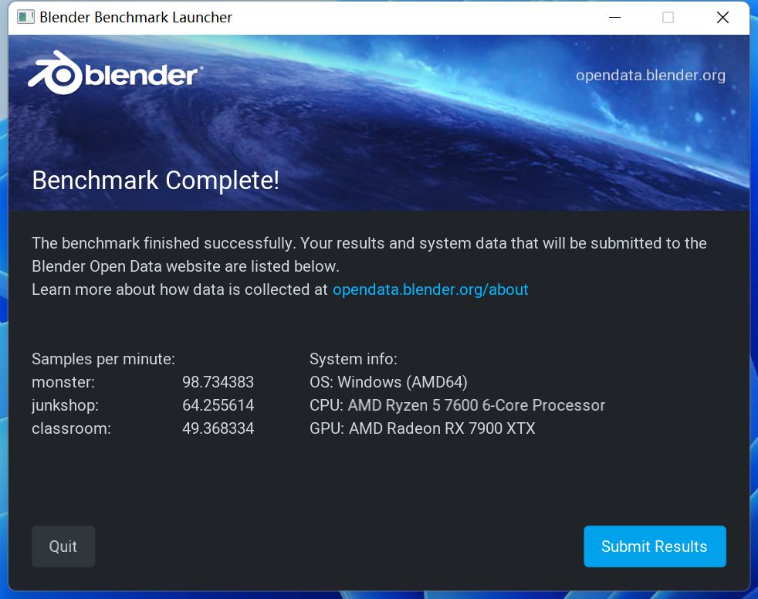Click the AMD Ryzen 5 7600 CPU info line

pyautogui.click(x=456, y=405)
